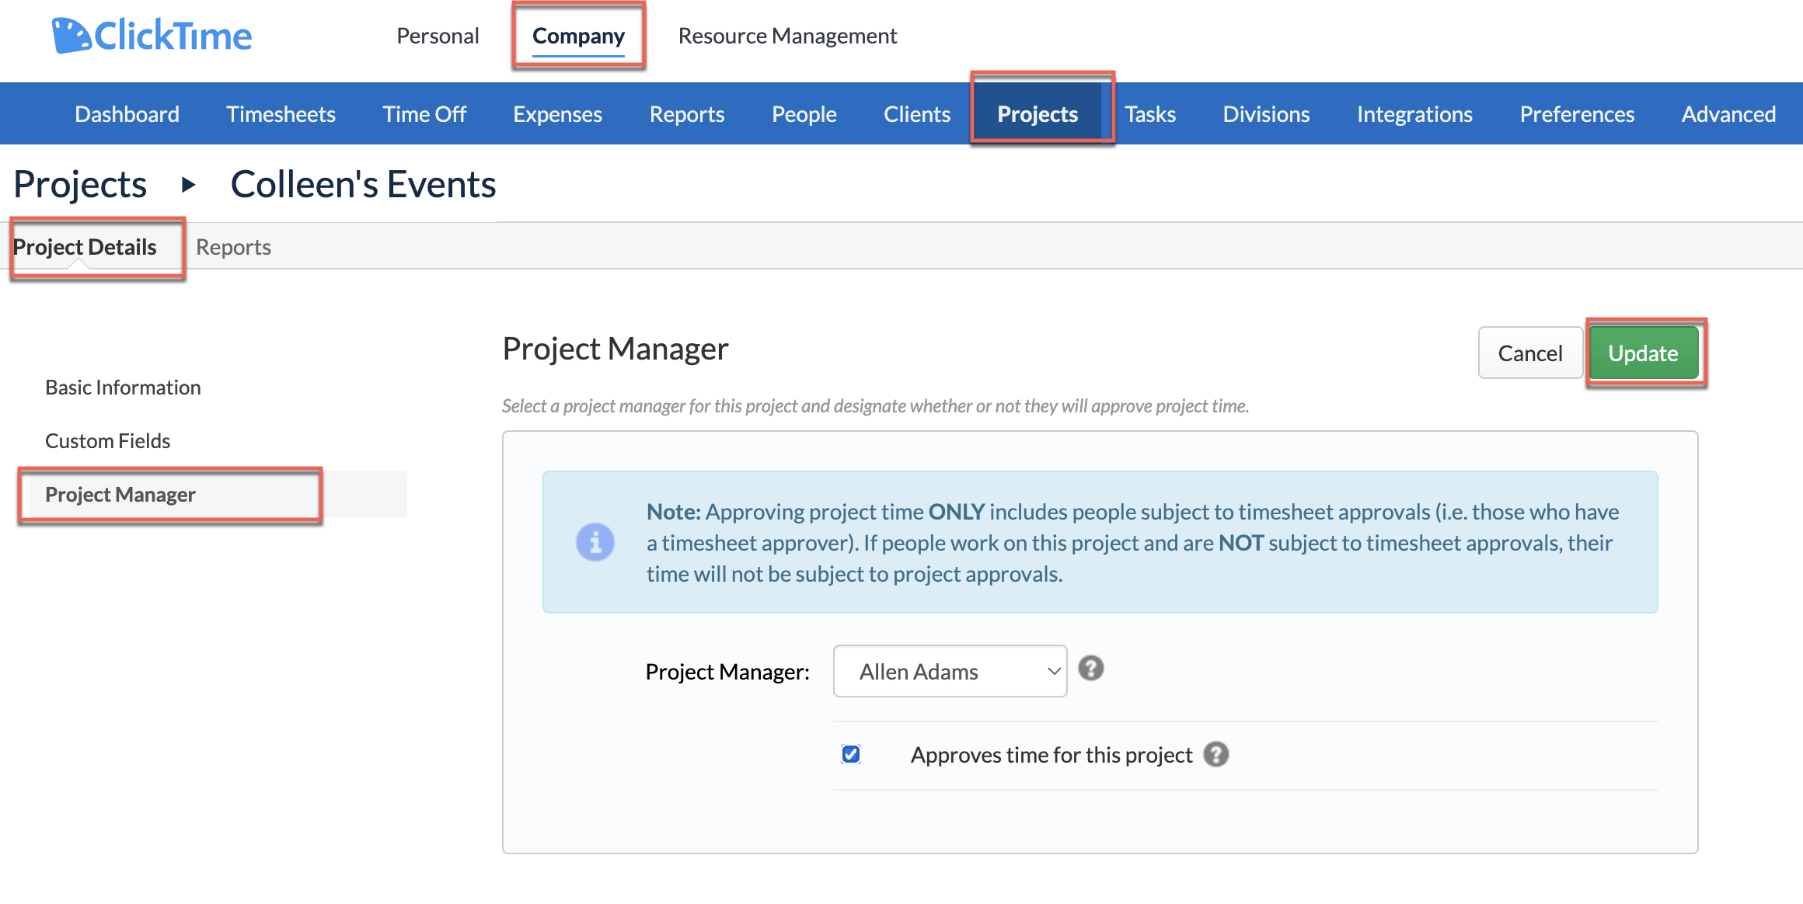Screen dimensions: 1803x904
Task: Open Basic Information settings
Action: (122, 387)
